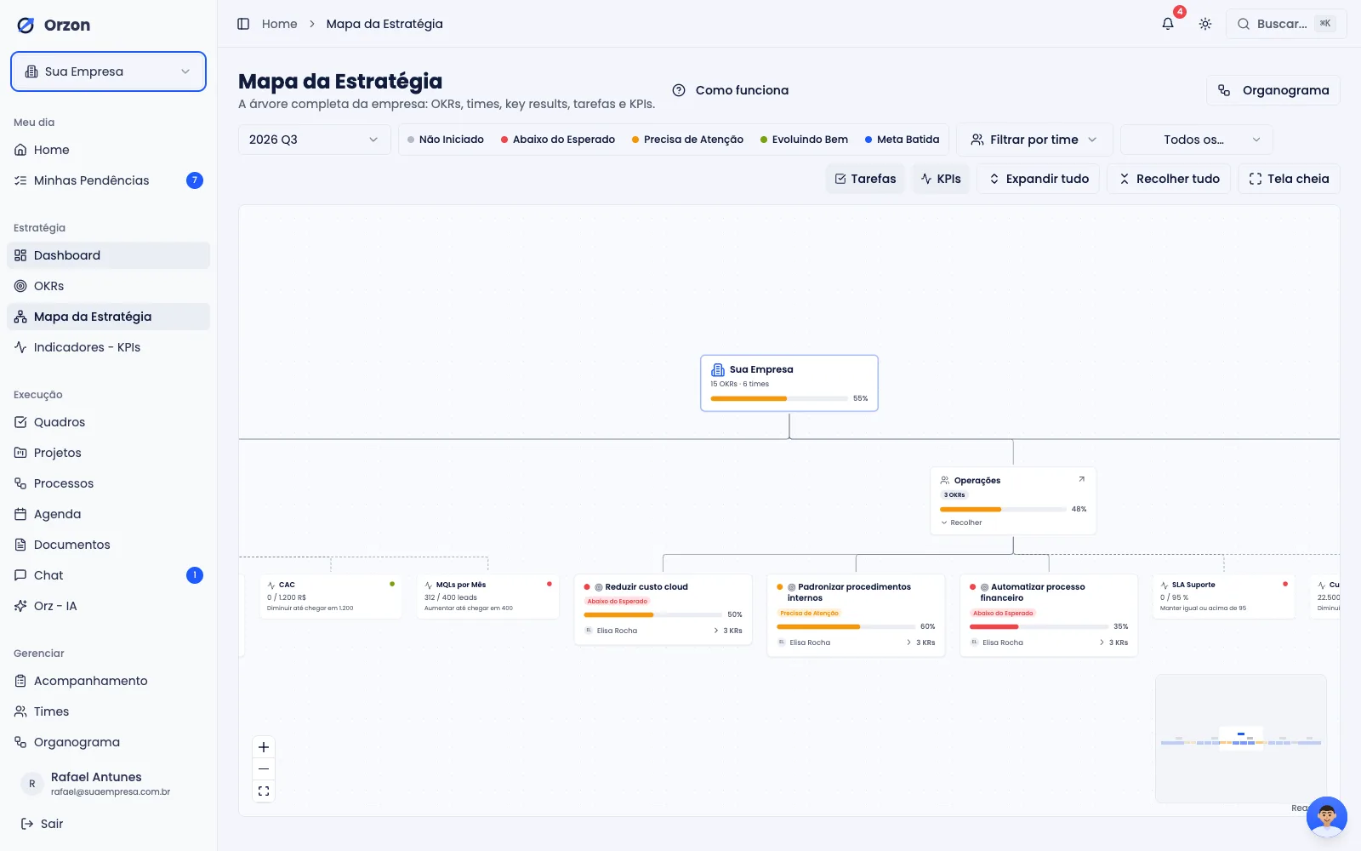Click the Buscar search field
Screen dimensions: 1361x851
point(1286,24)
